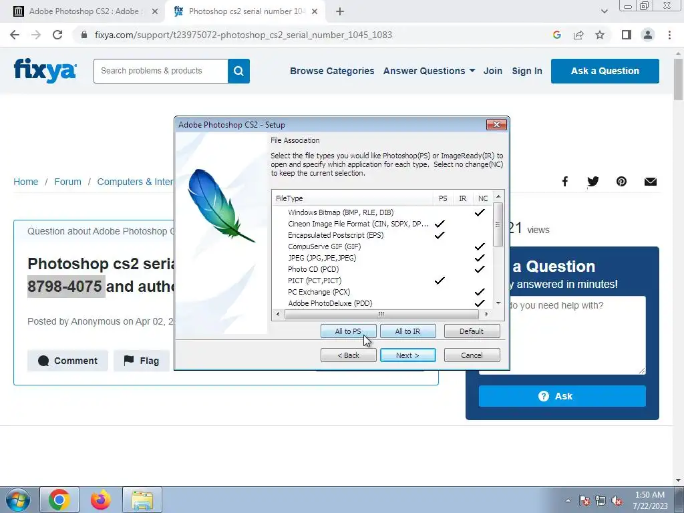This screenshot has width=684, height=513.
Task: Open Windows Start button
Action: (x=18, y=500)
